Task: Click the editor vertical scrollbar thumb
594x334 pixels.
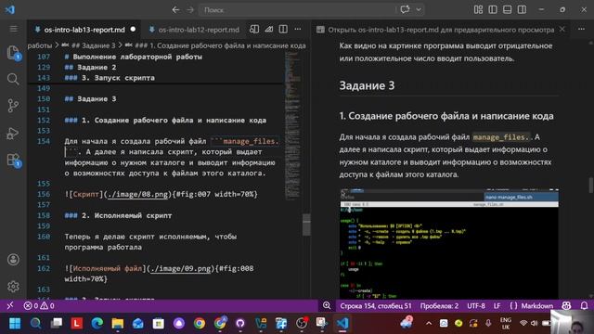Action: (x=306, y=225)
